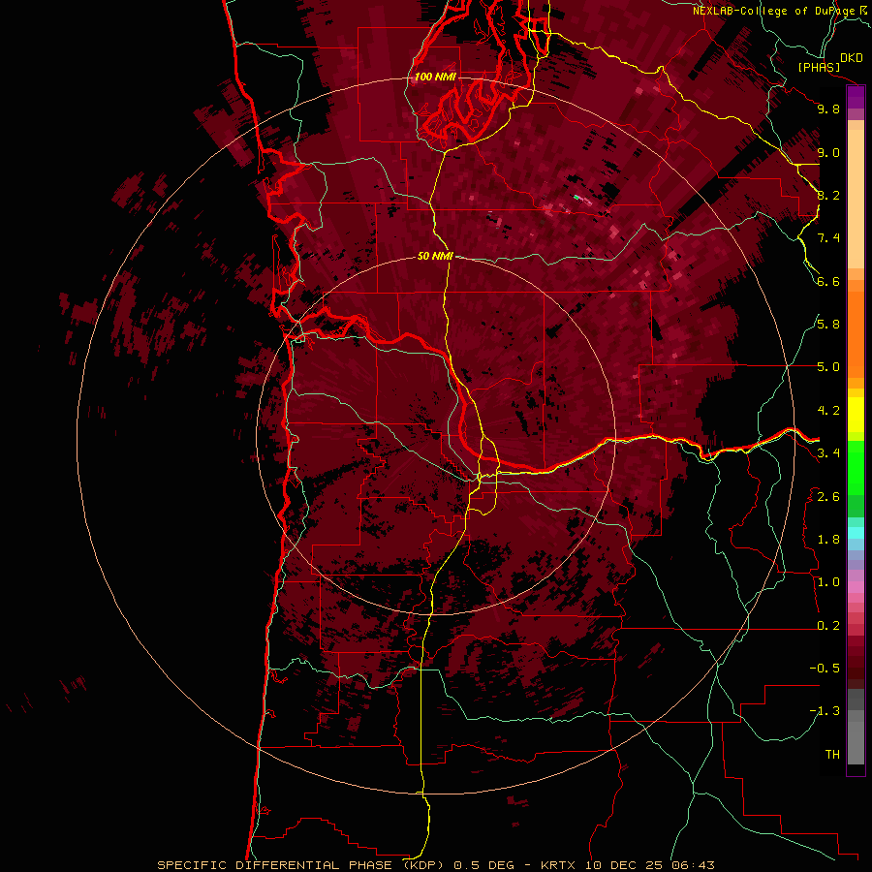This screenshot has height=872, width=872.
Task: Click the DKD legend header text
Action: pyautogui.click(x=852, y=58)
